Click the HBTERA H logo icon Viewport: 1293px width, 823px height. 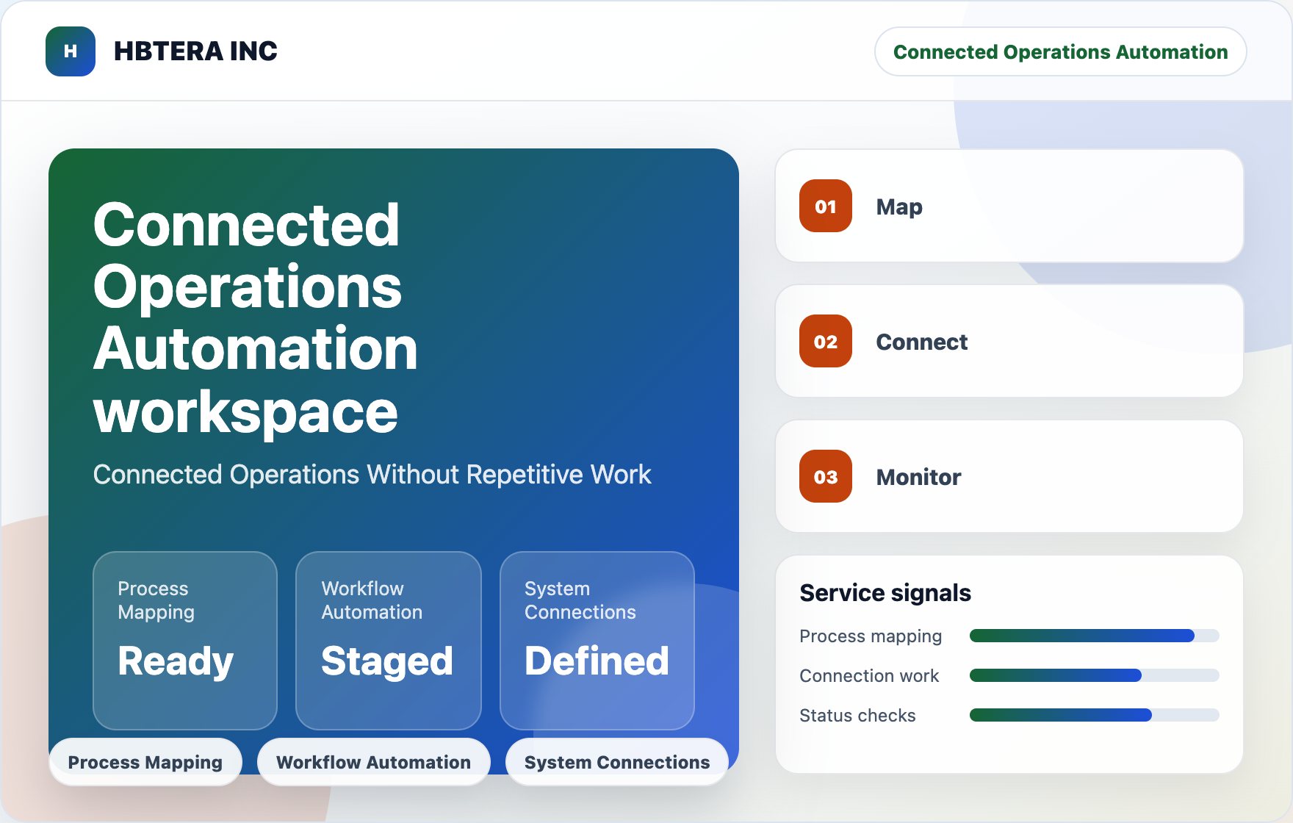71,51
